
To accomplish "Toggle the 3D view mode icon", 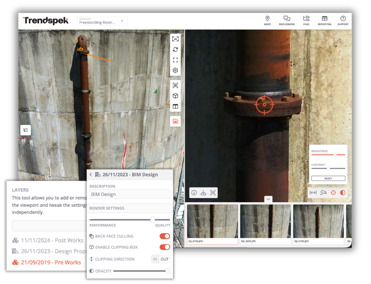I will pos(175,39).
